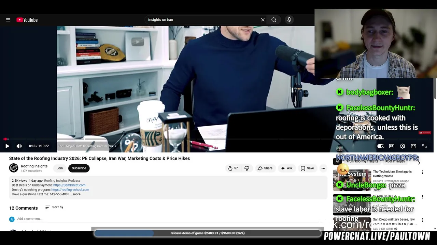Go to YouTube home via logo
The width and height of the screenshot is (437, 245).
(27, 20)
